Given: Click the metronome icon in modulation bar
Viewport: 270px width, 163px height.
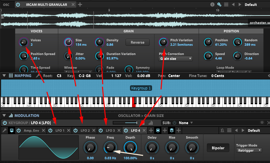Looking at the screenshot, I should pyautogui.click(x=222, y=131).
